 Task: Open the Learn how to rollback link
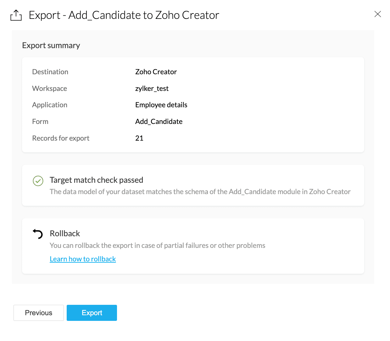pyautogui.click(x=83, y=259)
